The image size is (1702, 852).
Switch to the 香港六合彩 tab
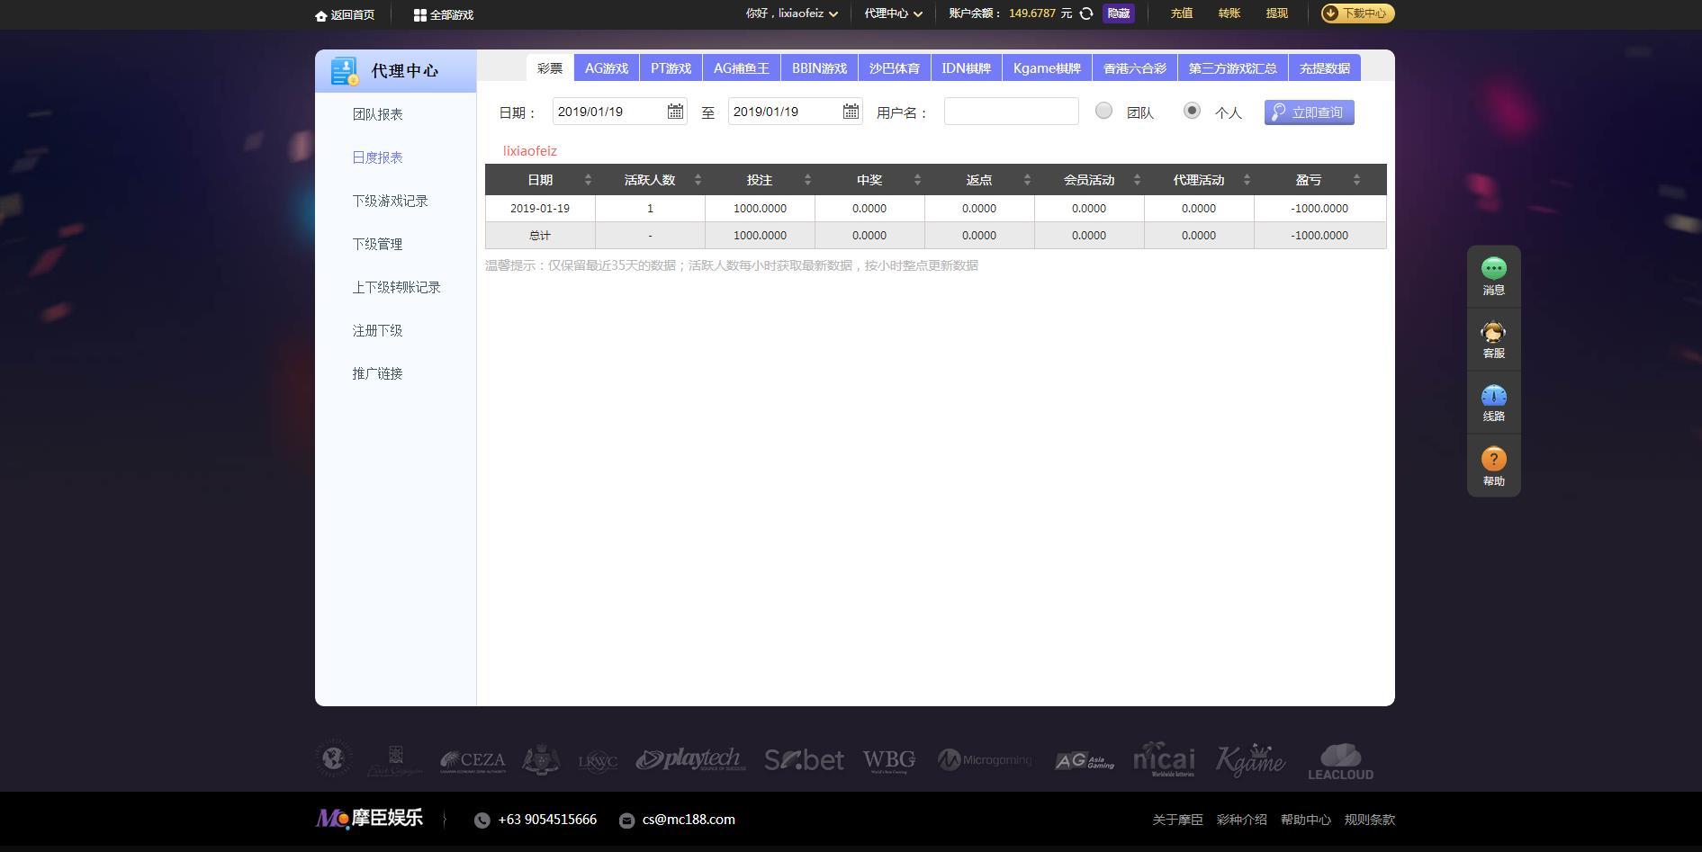click(1133, 67)
